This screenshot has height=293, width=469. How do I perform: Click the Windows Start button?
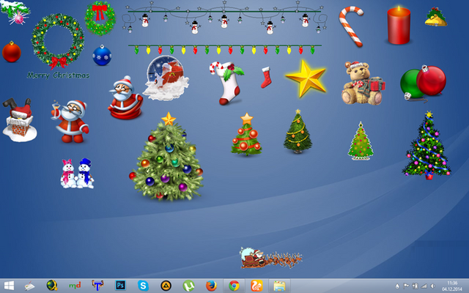9,286
